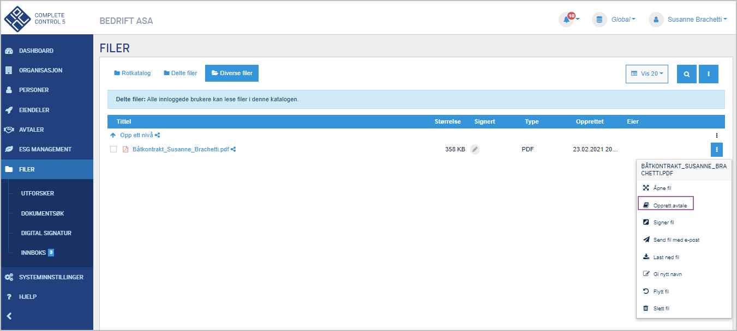
Task: Click the PDF file icon beside Båtkontrakt
Action: click(125, 149)
